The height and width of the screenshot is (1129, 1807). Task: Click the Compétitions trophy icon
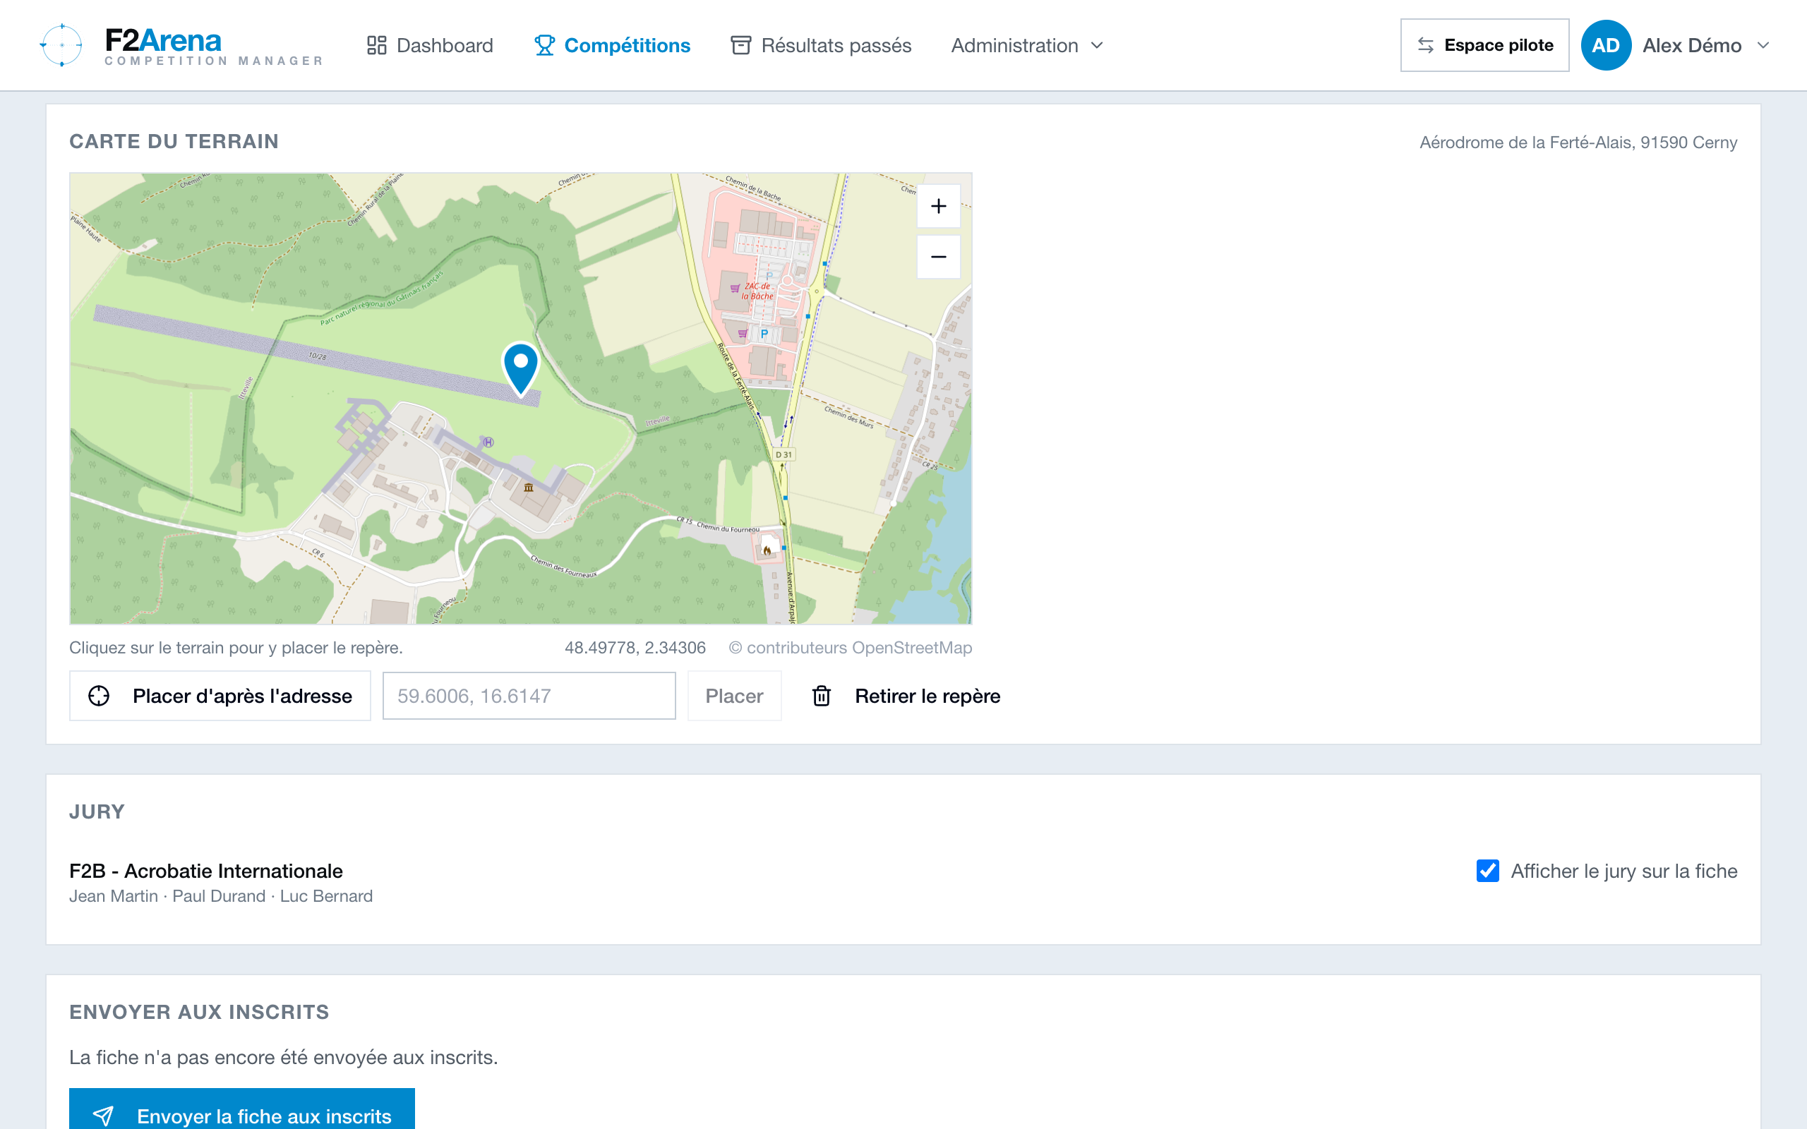[x=544, y=46]
